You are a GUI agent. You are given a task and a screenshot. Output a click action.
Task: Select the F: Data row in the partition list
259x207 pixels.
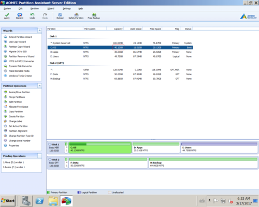click(120, 74)
